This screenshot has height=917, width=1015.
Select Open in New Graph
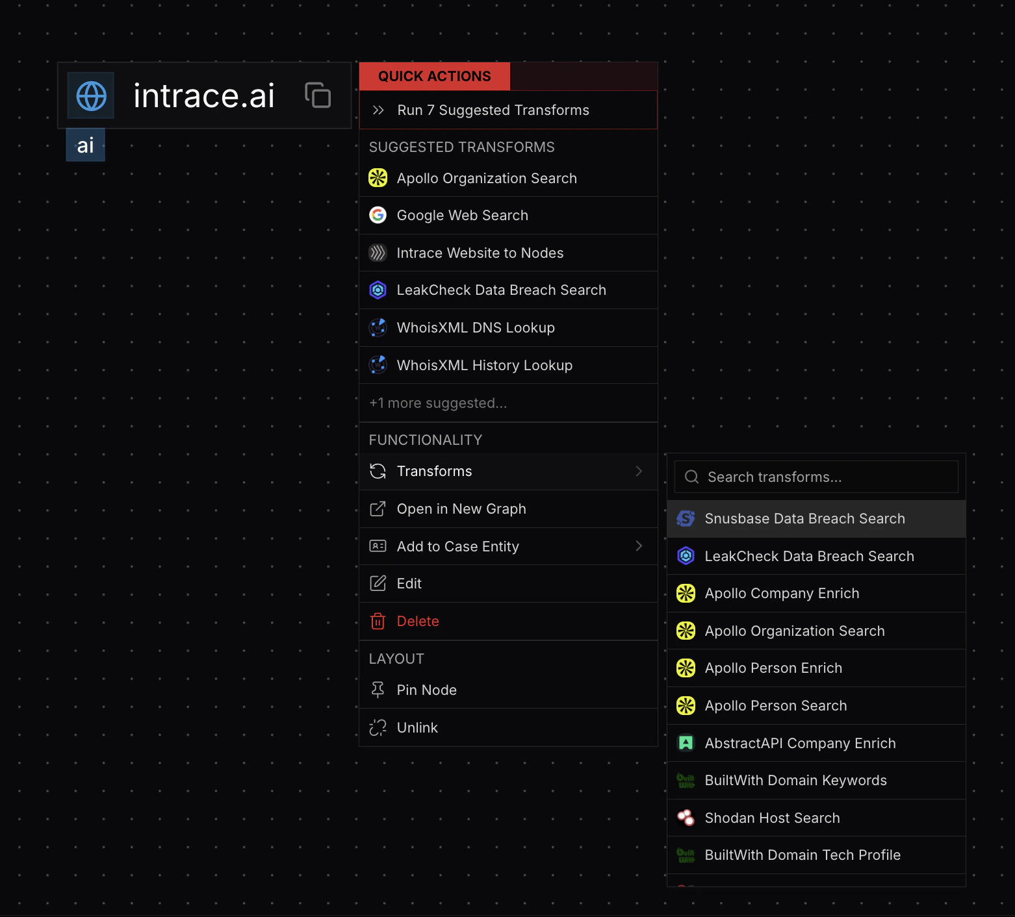tap(508, 509)
